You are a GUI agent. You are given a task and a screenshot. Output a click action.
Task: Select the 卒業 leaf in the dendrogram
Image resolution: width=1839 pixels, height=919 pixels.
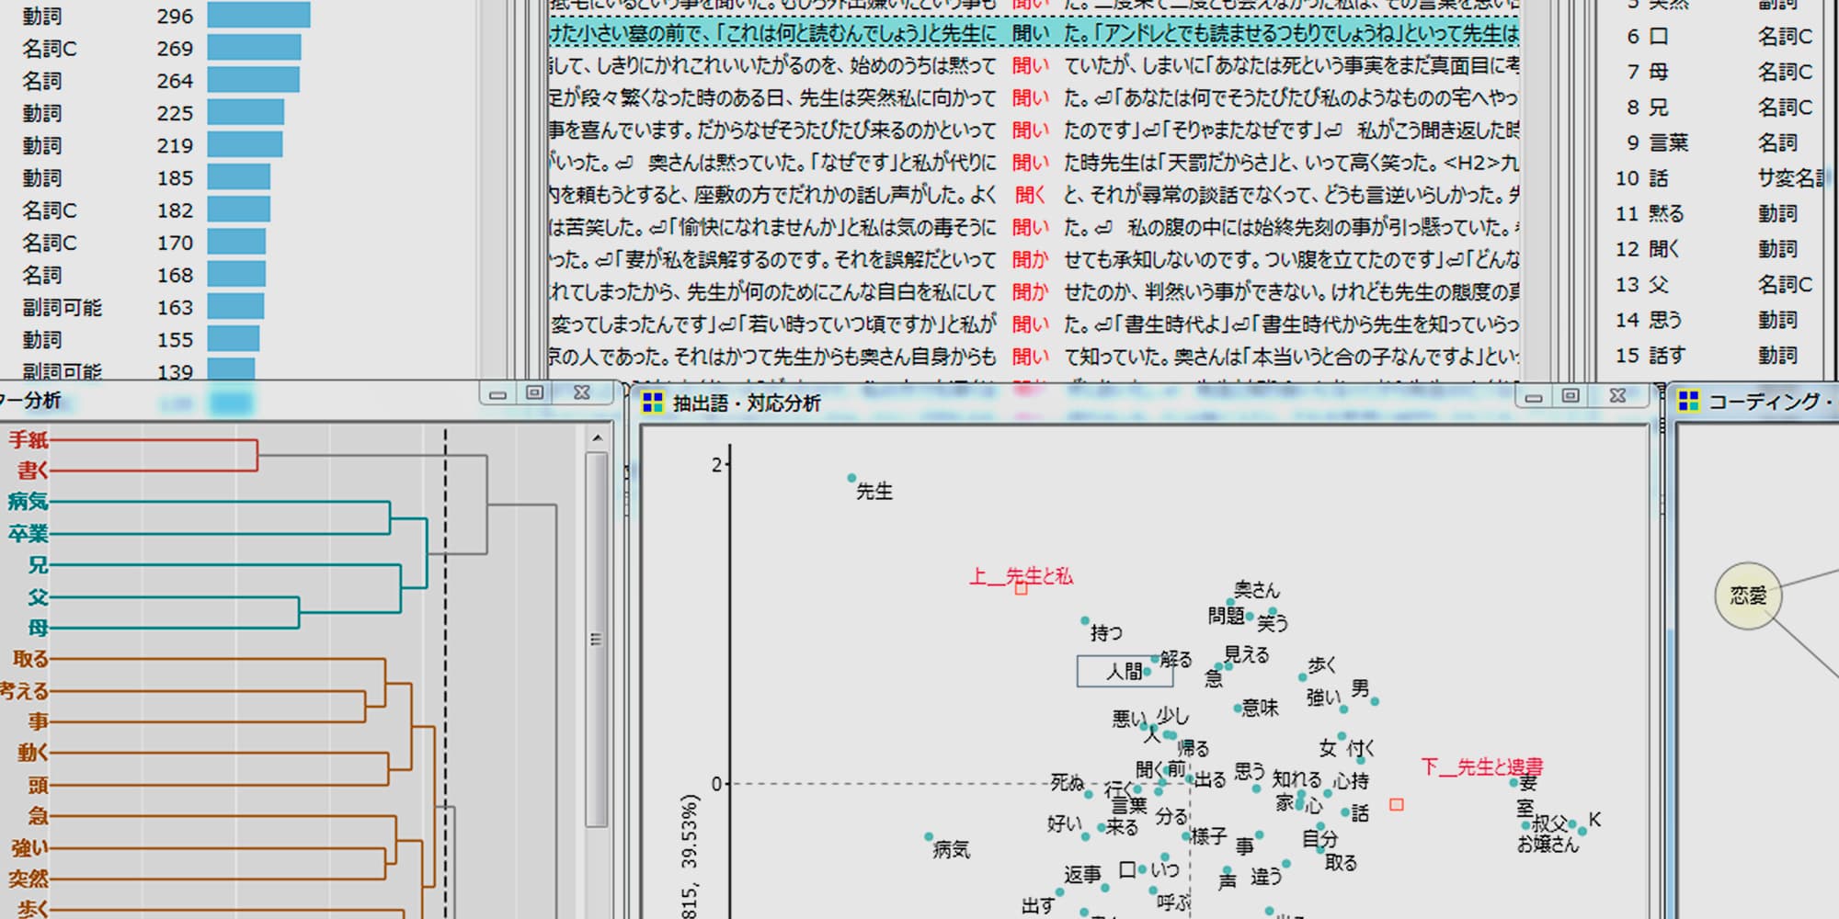[28, 534]
